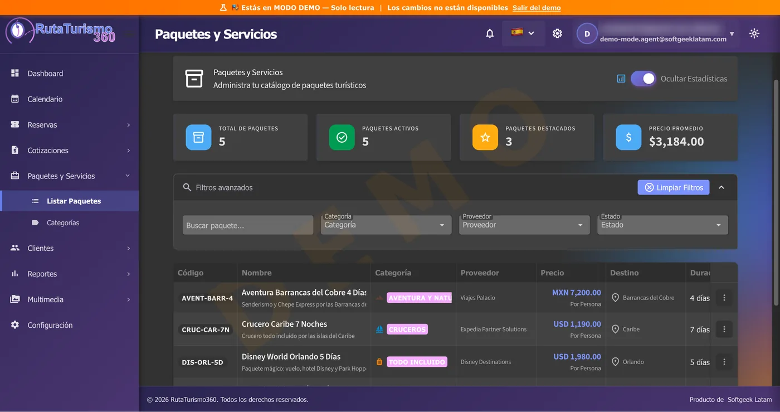Screen dimensions: 780x412
Task: Click Paquetes Destacados star icon
Action: [x=485, y=137]
